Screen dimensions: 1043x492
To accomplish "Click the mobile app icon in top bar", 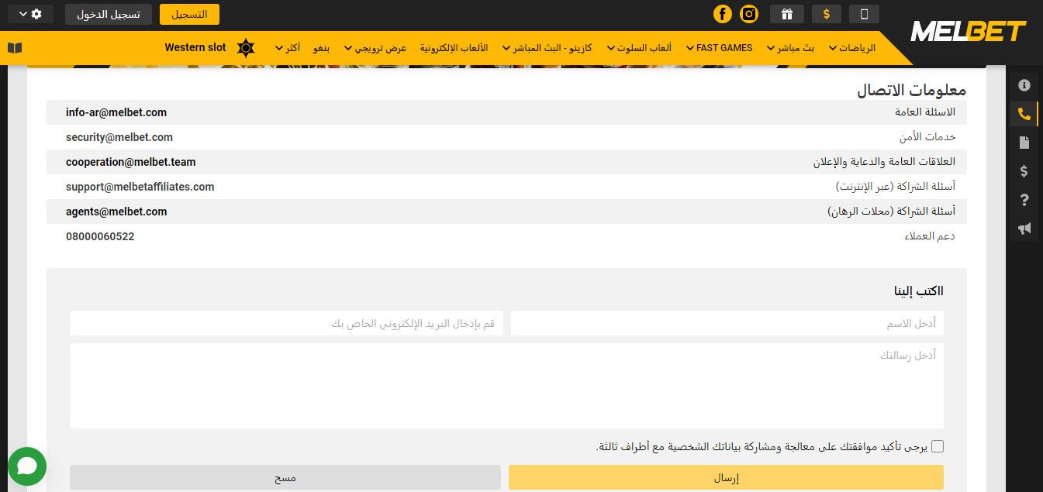I will pyautogui.click(x=864, y=14).
